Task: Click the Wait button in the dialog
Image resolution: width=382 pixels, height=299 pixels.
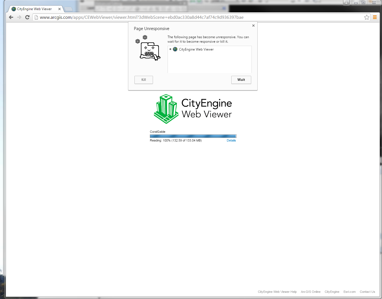Action: tap(241, 80)
